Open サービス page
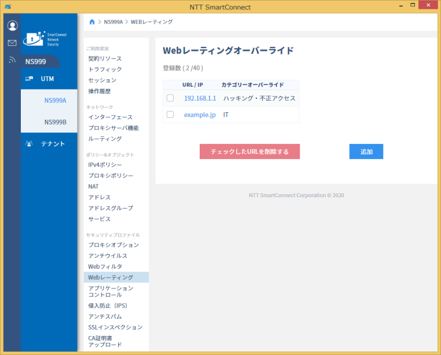441x355 pixels. tap(100, 219)
